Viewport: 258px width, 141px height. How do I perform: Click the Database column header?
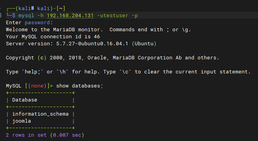25,100
